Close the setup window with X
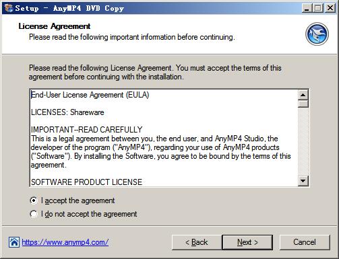The width and height of the screenshot is (339, 259). pos(330,8)
